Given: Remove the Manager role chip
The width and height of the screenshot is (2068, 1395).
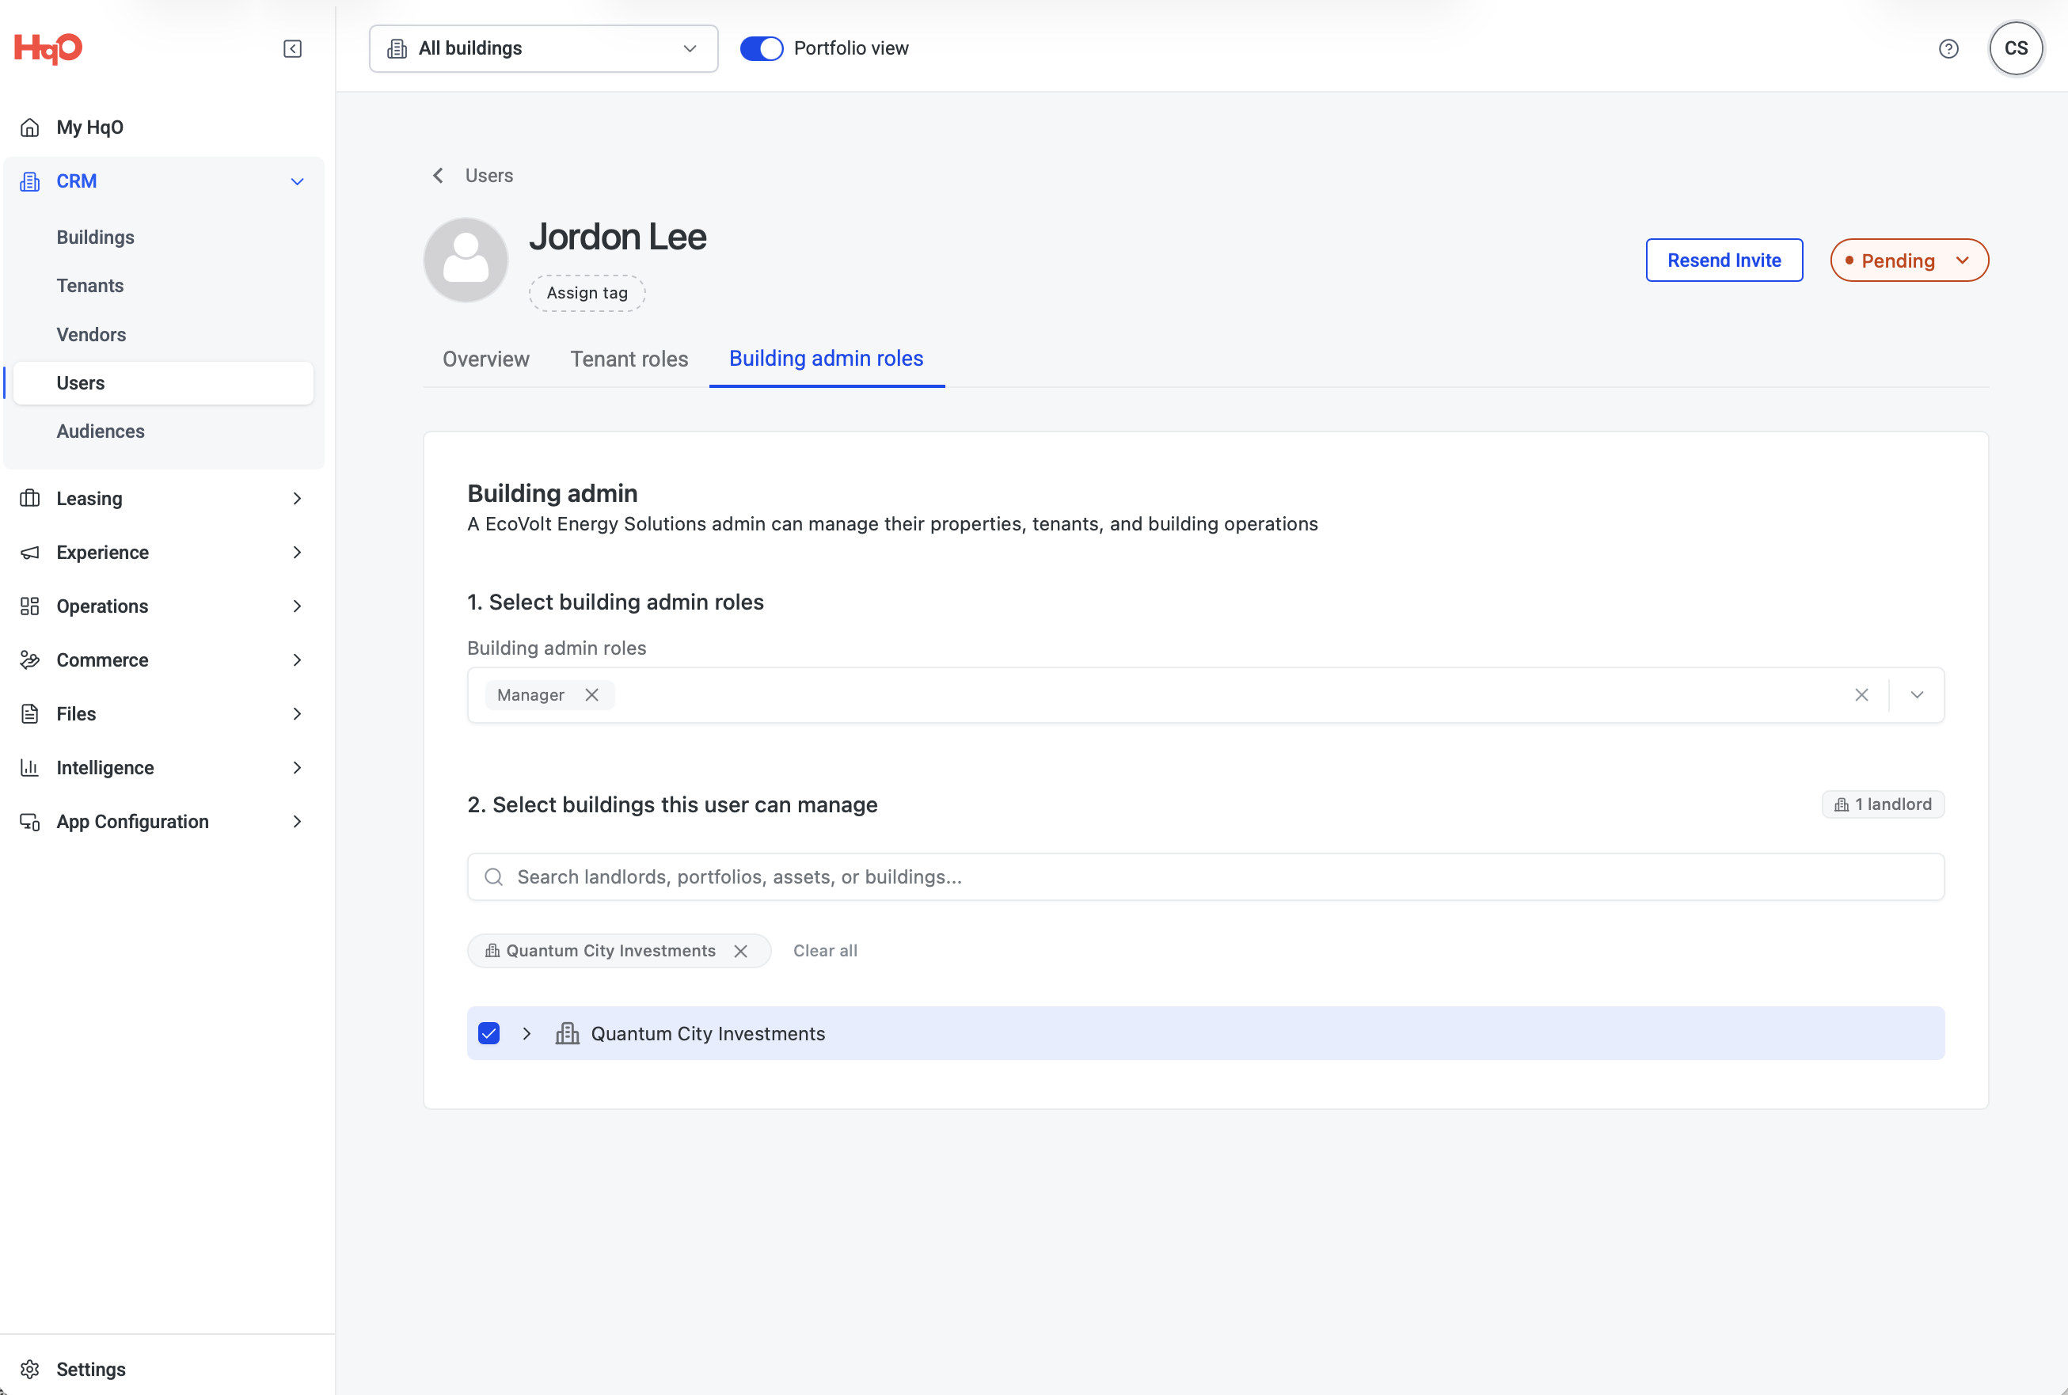Looking at the screenshot, I should [x=591, y=695].
